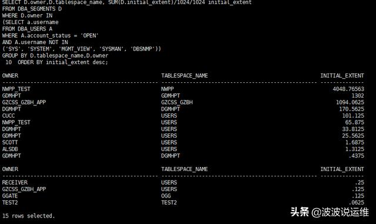Click OWNER header above the NWPP_TEST row
This screenshot has height=224, width=376.
click(10, 76)
